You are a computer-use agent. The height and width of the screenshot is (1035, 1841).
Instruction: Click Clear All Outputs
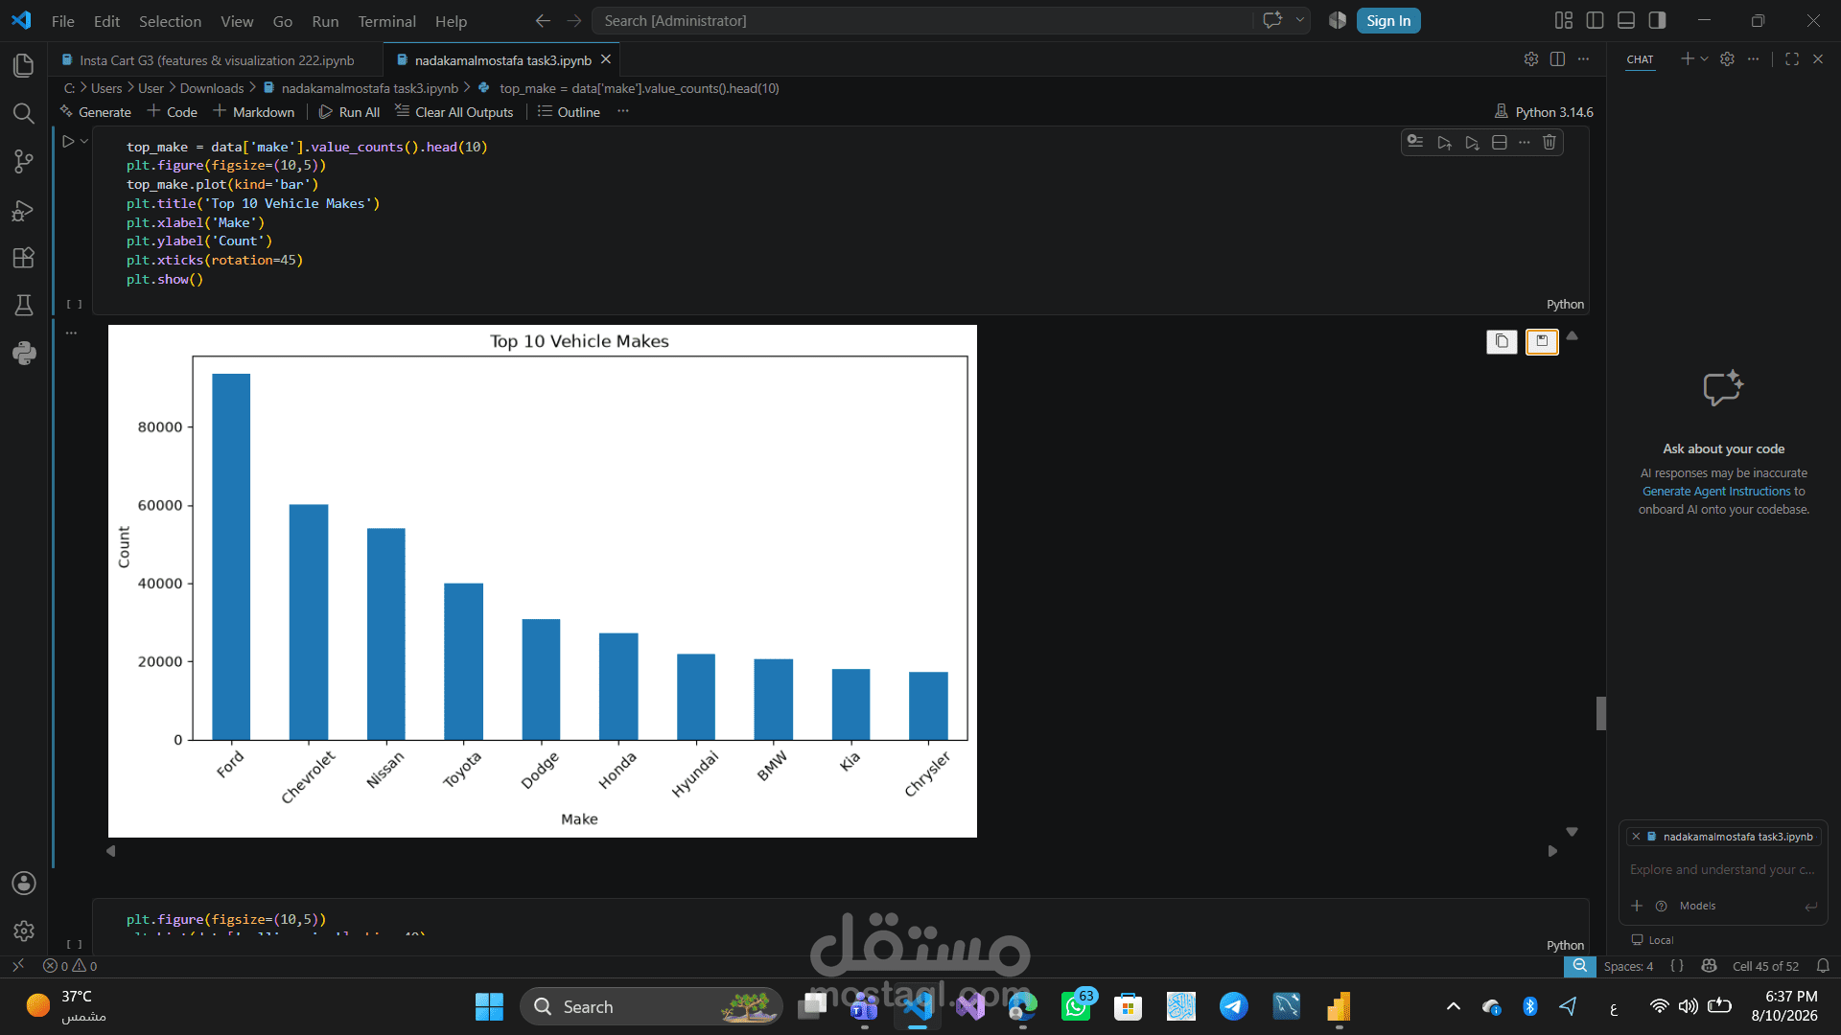[454, 112]
